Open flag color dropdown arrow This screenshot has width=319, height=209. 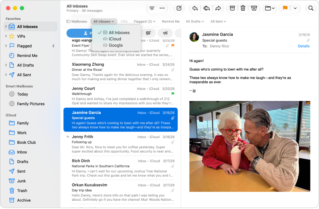295,8
